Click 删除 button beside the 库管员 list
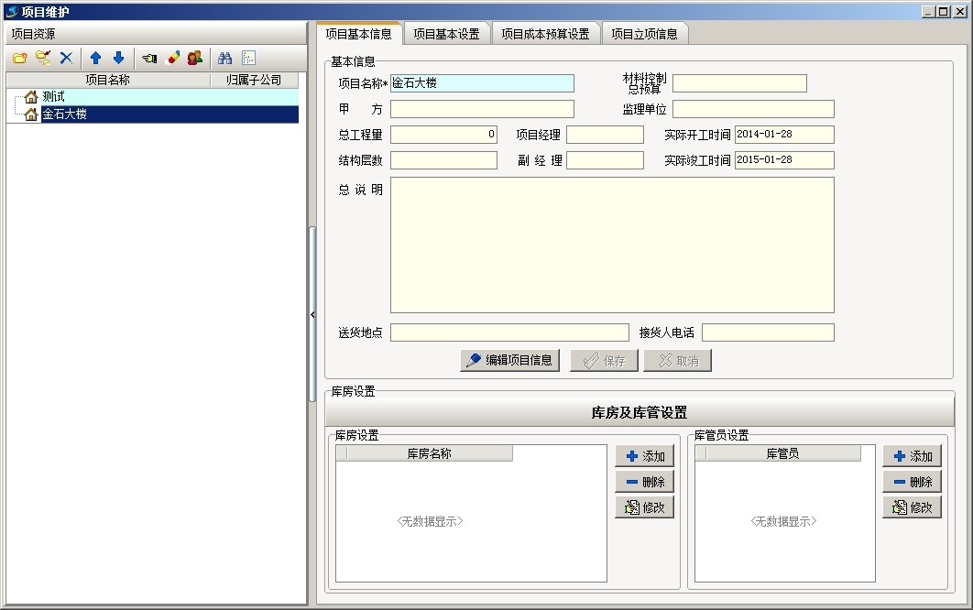The height and width of the screenshot is (610, 973). 912,482
